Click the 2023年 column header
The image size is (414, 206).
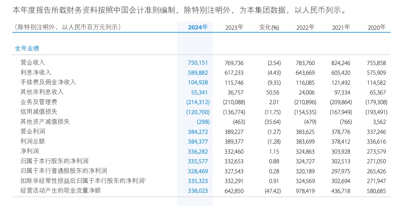click(234, 27)
